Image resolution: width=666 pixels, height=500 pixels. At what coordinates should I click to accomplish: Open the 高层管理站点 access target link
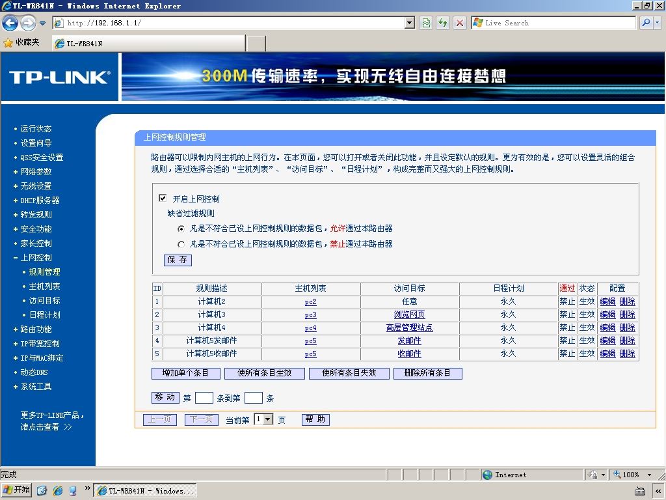click(x=409, y=328)
